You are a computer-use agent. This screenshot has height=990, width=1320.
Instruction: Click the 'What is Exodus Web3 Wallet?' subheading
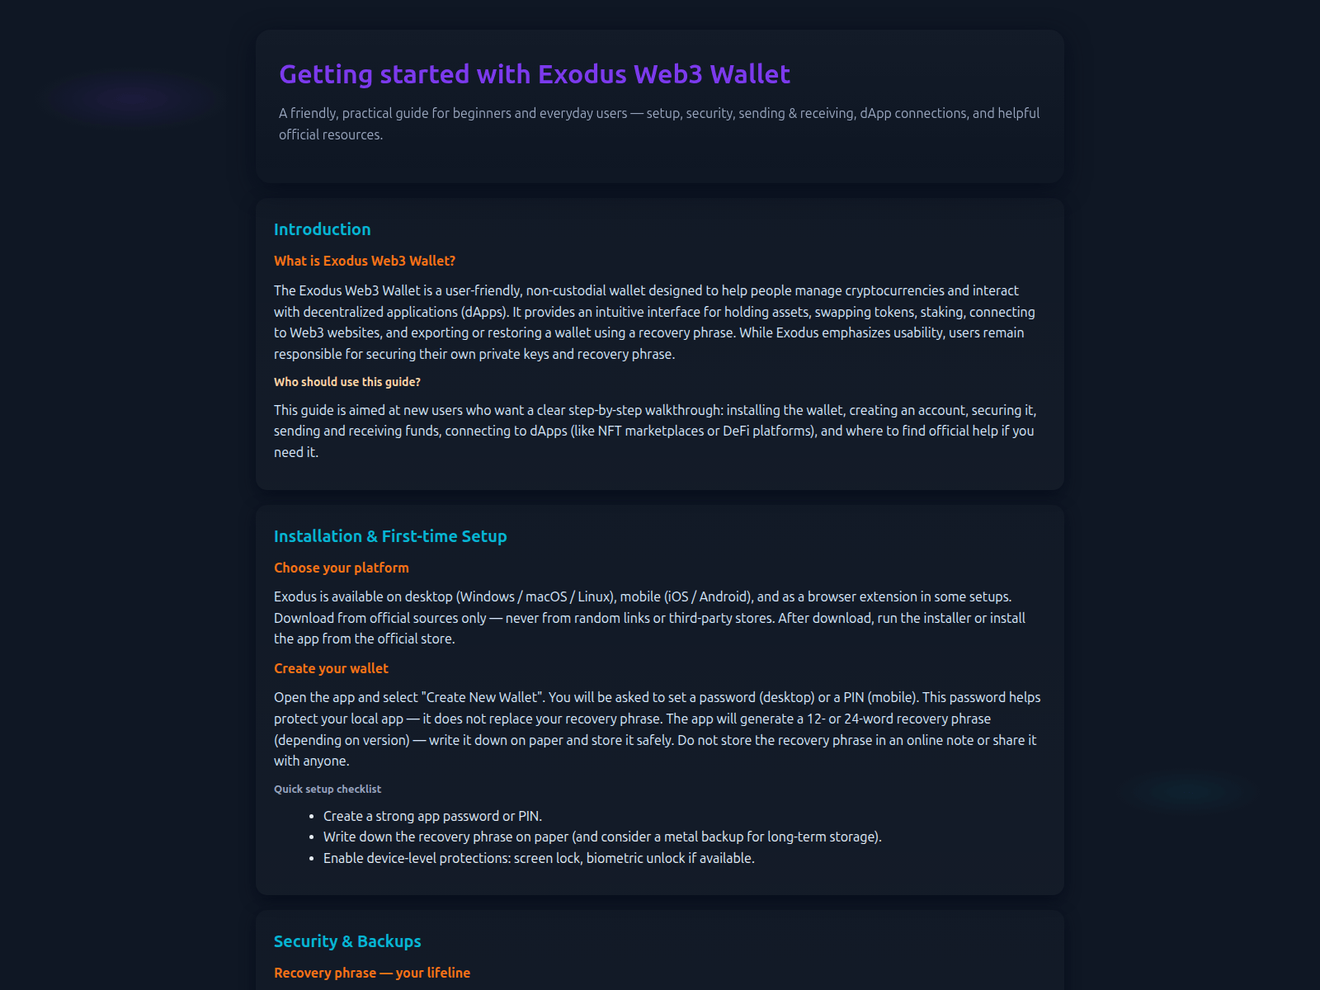364,261
